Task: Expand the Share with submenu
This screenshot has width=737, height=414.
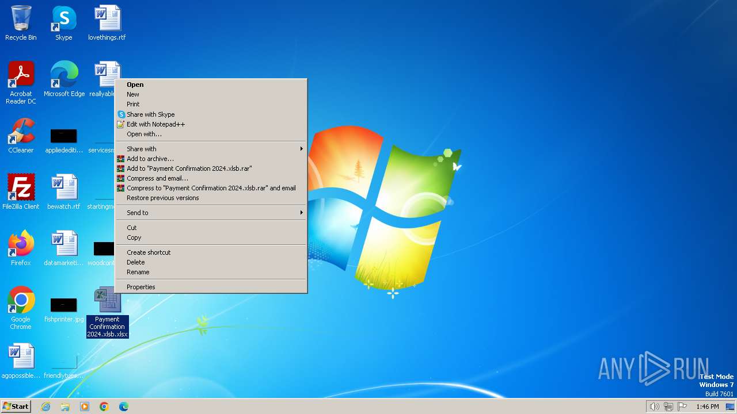Action: [x=211, y=149]
